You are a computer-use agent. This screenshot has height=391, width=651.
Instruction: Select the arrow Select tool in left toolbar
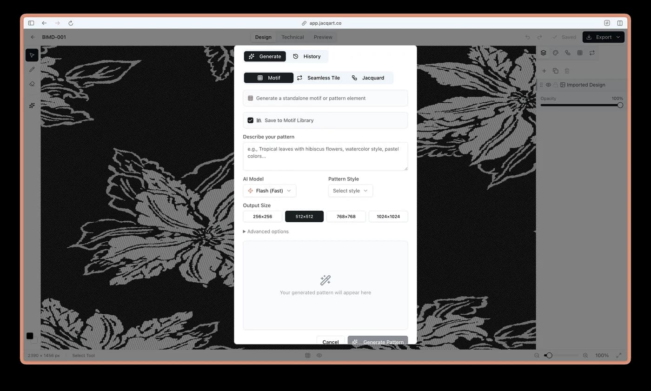pos(32,55)
